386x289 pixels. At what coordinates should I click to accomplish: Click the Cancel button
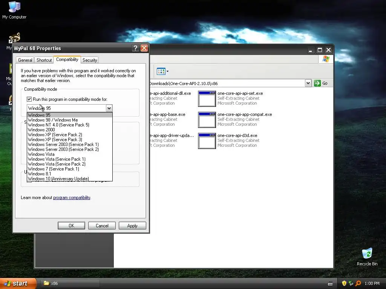[x=102, y=226]
